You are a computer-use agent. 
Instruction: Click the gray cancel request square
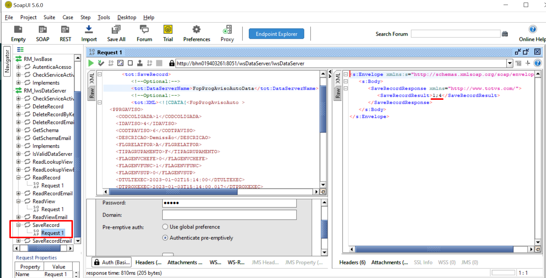pyautogui.click(x=159, y=63)
